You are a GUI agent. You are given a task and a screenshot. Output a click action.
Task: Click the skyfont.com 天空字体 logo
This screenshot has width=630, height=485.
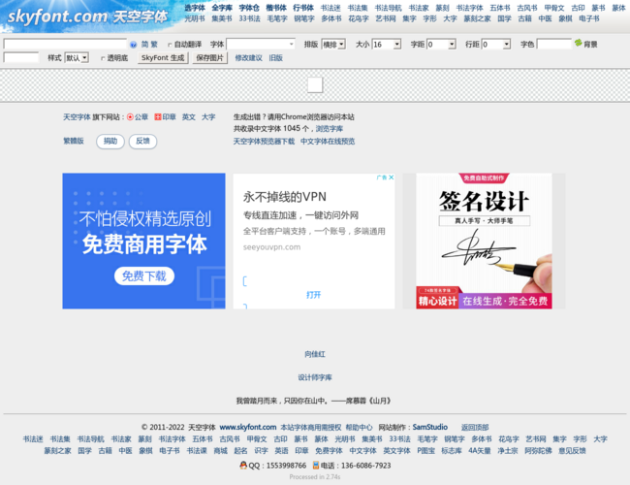[87, 16]
